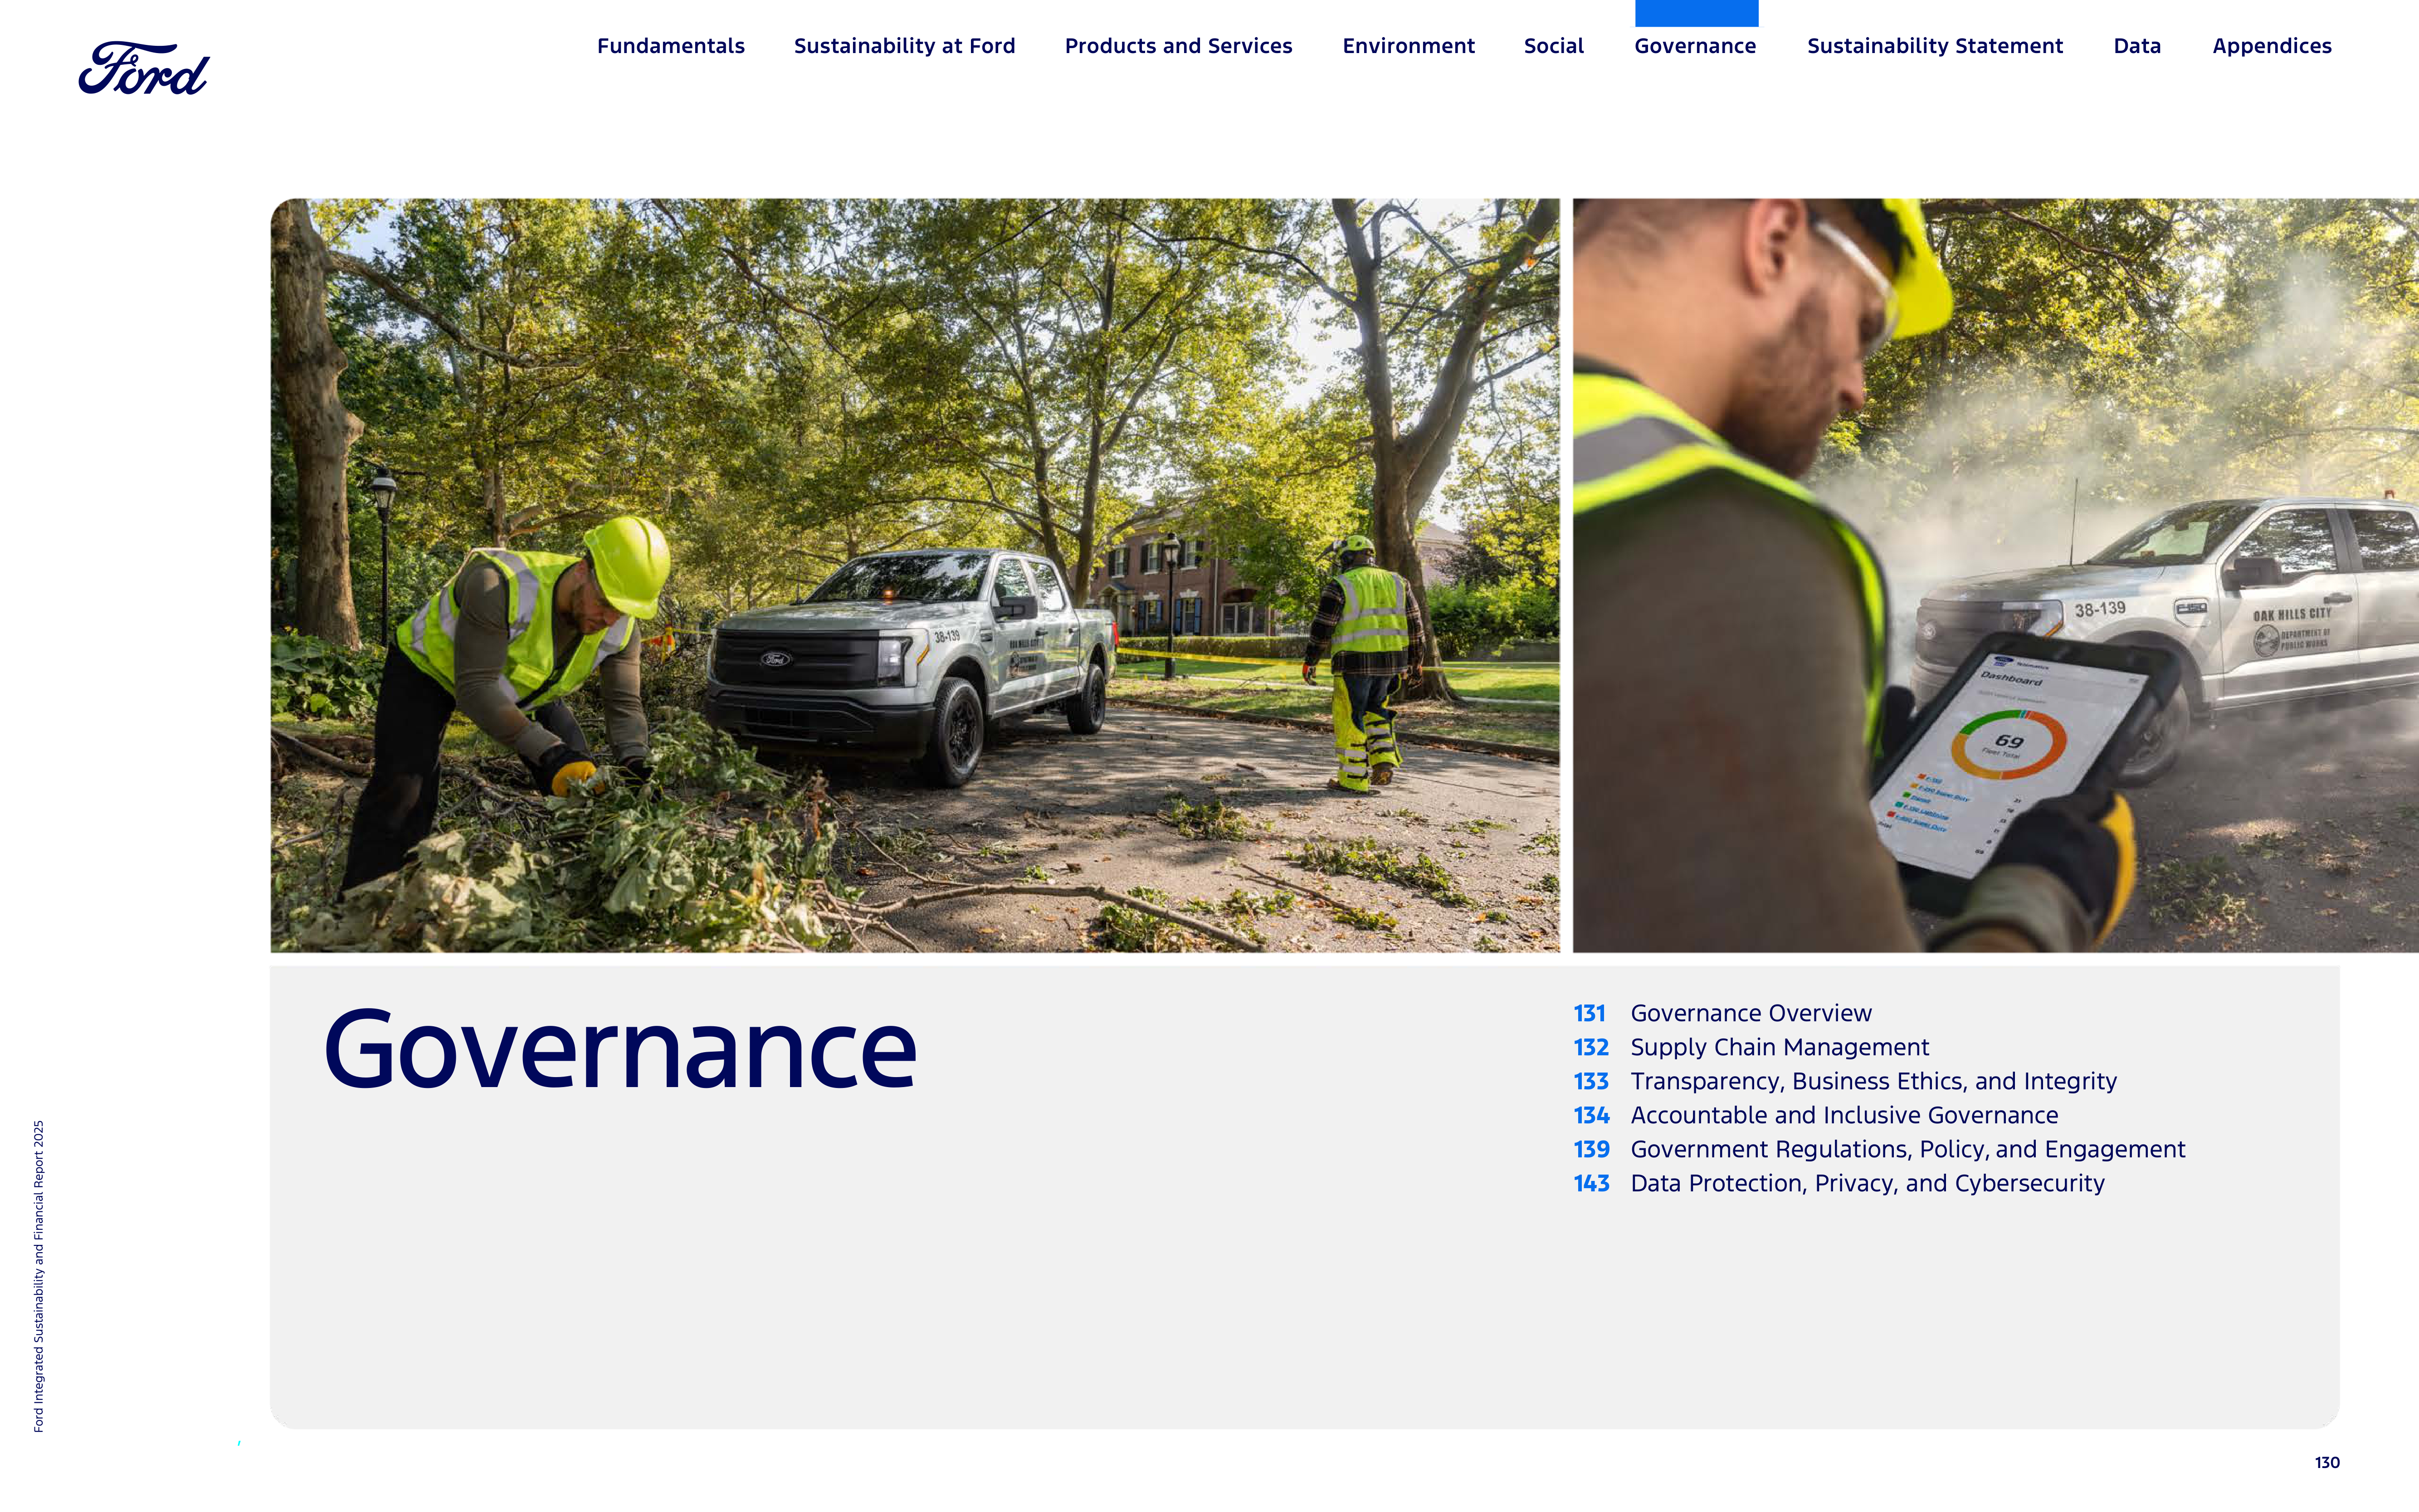Click page number 131
The width and height of the screenshot is (2419, 1512).
[x=1589, y=1013]
